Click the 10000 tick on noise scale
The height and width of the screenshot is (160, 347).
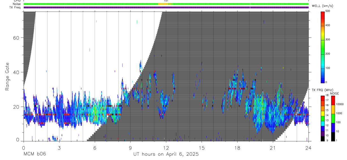pos(340,104)
